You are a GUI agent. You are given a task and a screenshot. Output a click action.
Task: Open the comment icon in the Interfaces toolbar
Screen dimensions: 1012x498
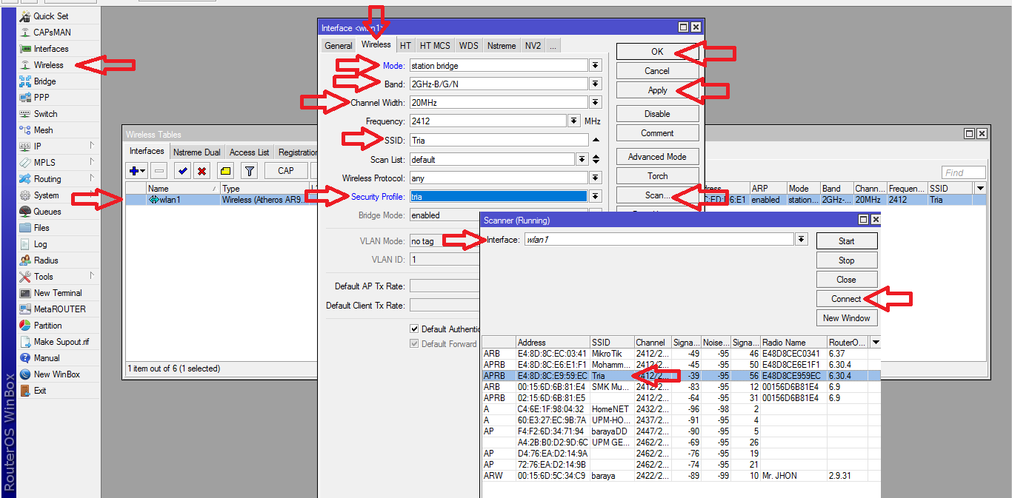coord(225,171)
